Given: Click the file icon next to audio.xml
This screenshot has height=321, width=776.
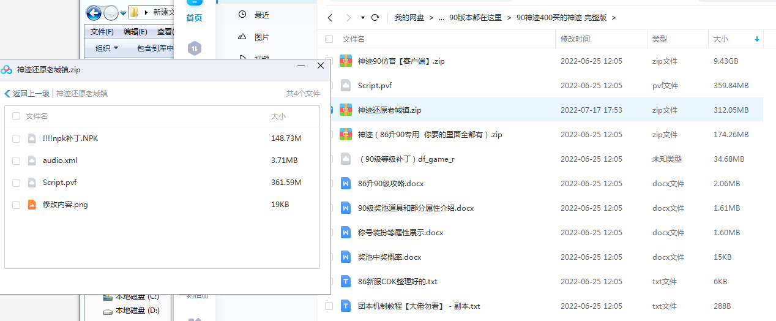Looking at the screenshot, I should [x=32, y=160].
